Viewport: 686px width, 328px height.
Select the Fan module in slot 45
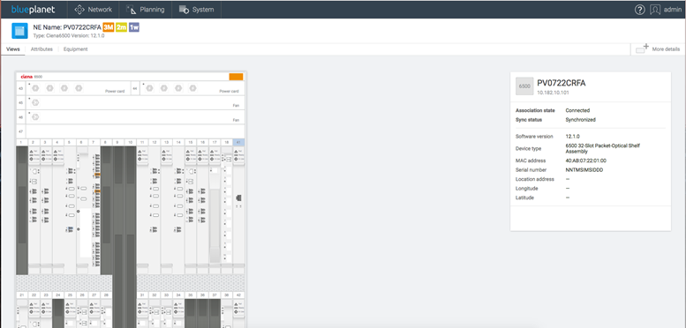point(135,103)
